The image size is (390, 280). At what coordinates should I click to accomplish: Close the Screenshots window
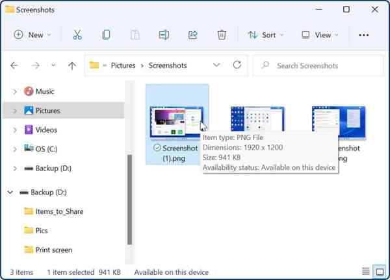click(x=375, y=10)
